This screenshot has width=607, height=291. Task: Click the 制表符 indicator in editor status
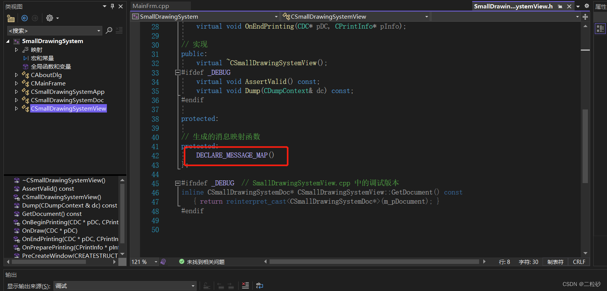(555, 262)
